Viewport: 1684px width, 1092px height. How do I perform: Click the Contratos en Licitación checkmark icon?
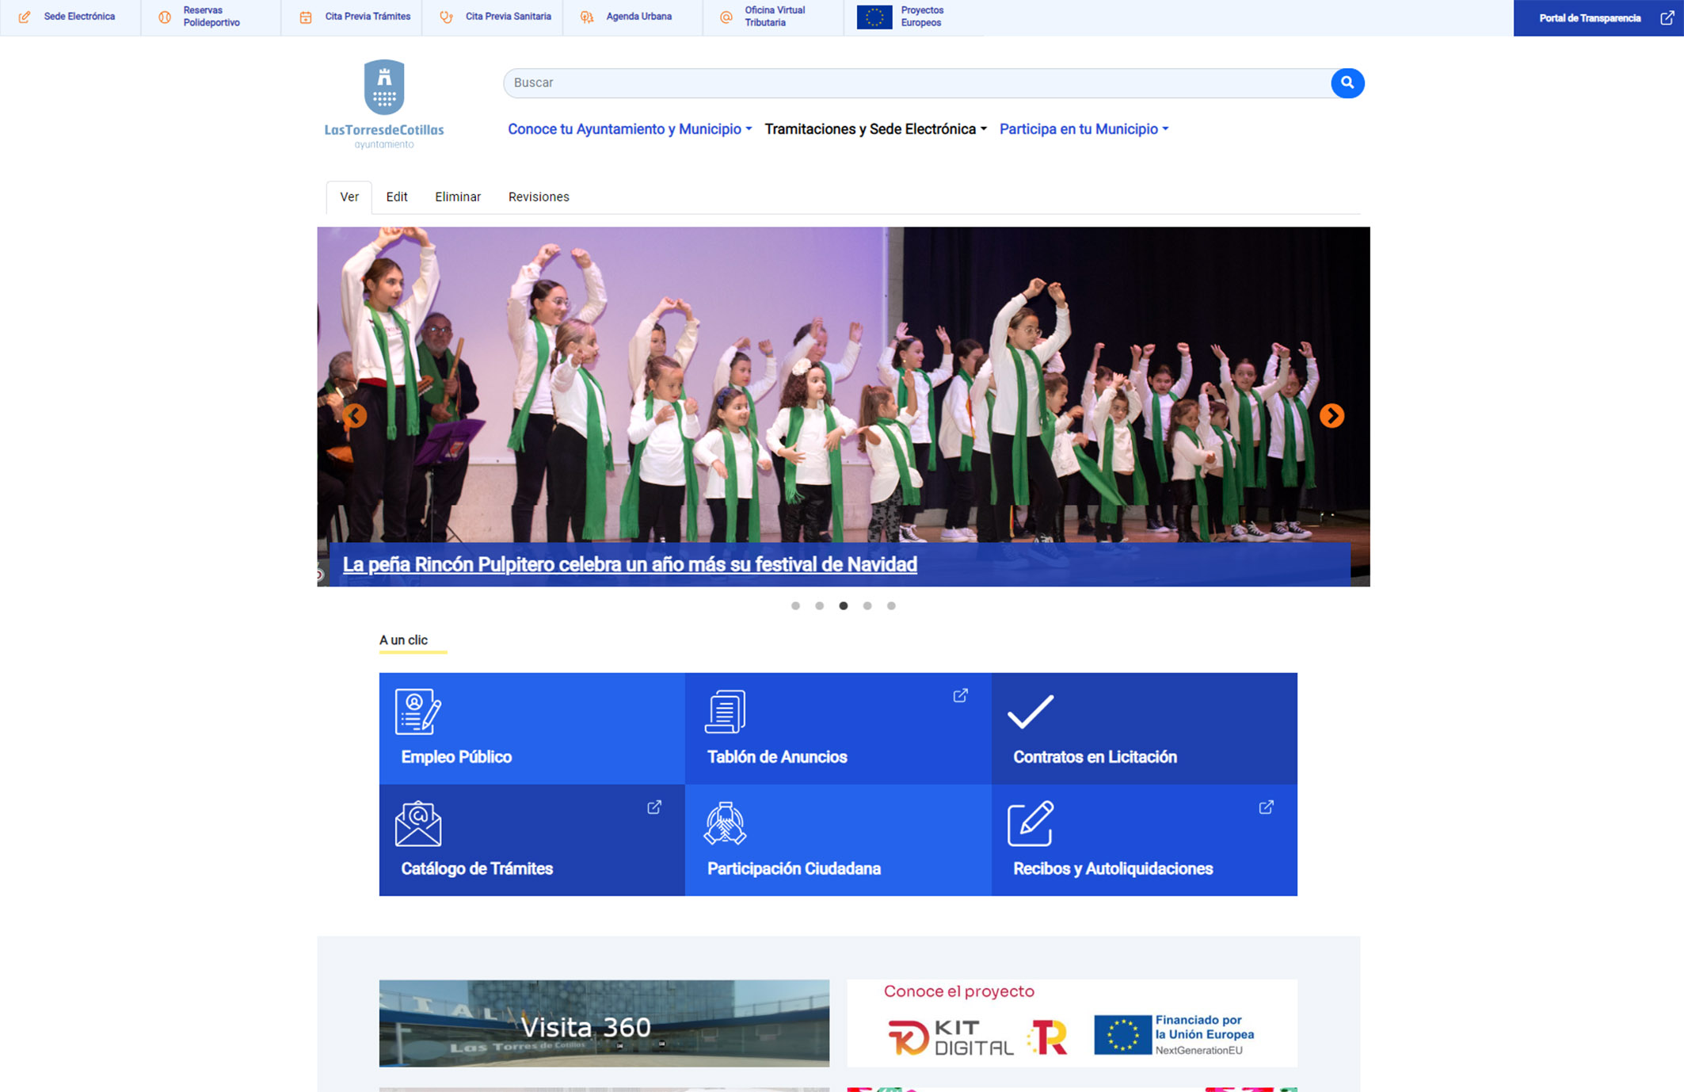click(1030, 711)
